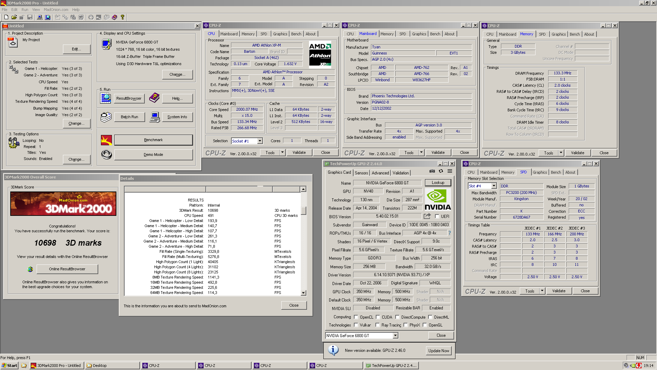
Task: Click the Batch Run button
Action: 129,117
